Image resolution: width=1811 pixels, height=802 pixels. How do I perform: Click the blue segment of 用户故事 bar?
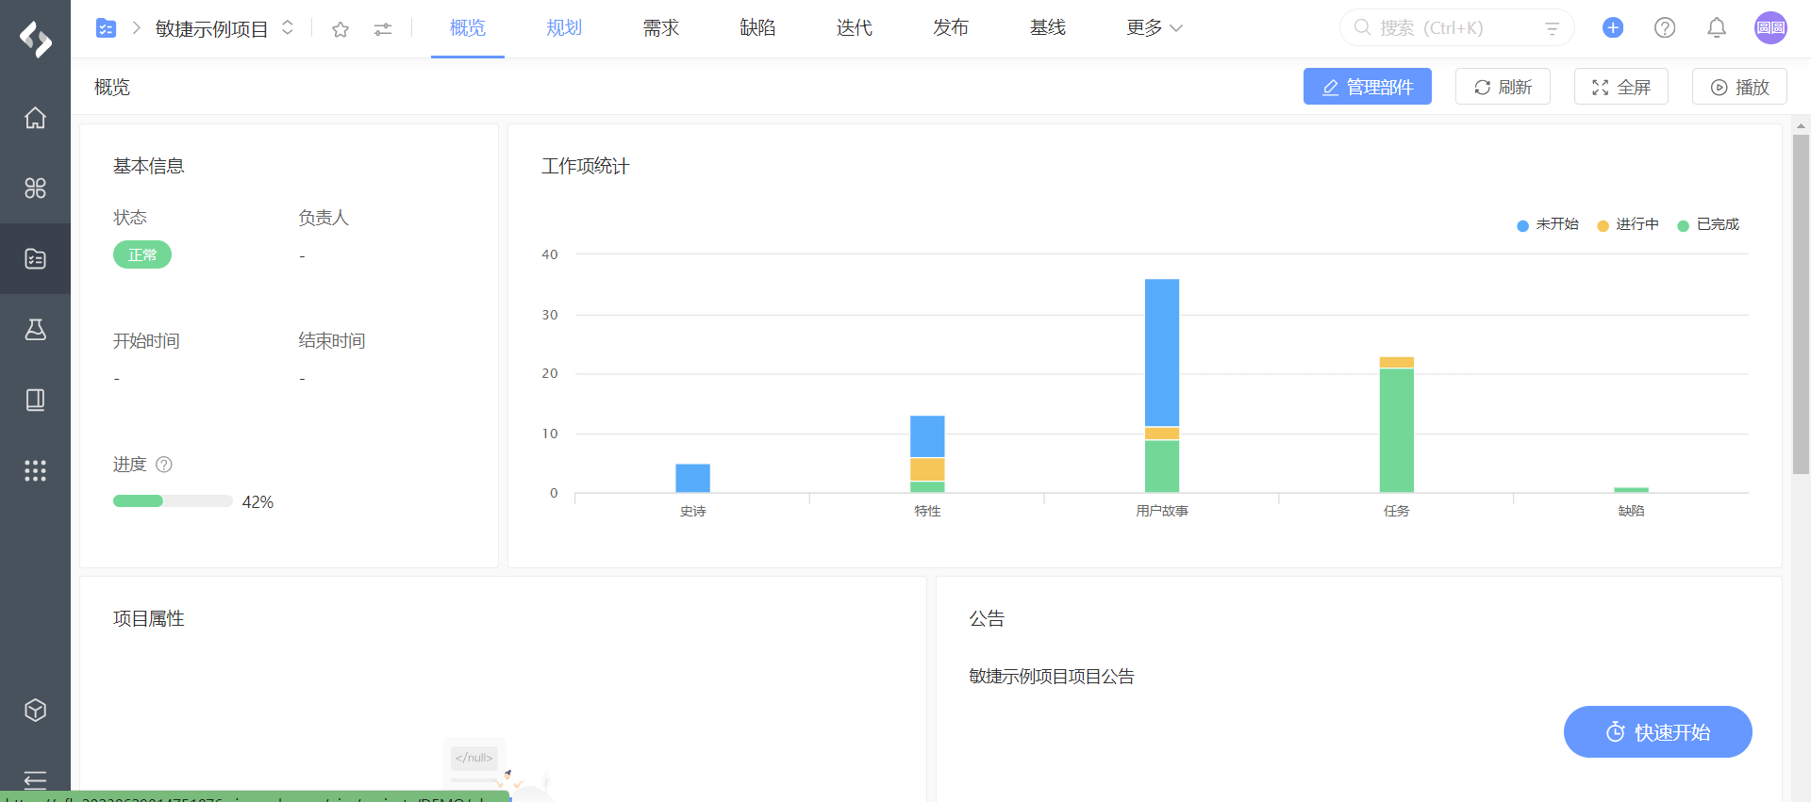coord(1162,352)
